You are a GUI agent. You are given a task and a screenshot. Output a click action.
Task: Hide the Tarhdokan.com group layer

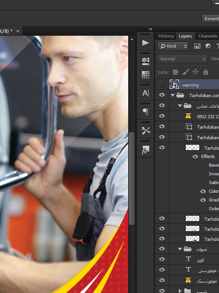point(162,95)
